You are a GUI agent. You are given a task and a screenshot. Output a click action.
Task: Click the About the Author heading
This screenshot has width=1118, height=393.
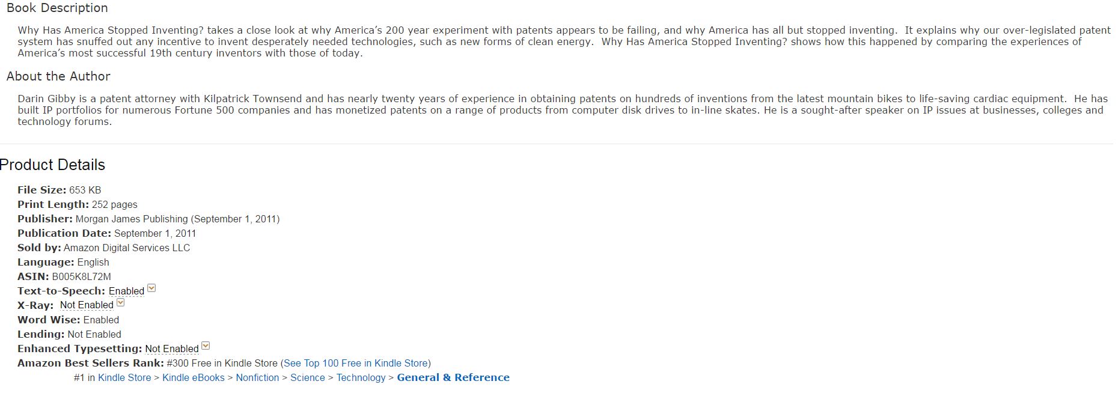point(58,76)
